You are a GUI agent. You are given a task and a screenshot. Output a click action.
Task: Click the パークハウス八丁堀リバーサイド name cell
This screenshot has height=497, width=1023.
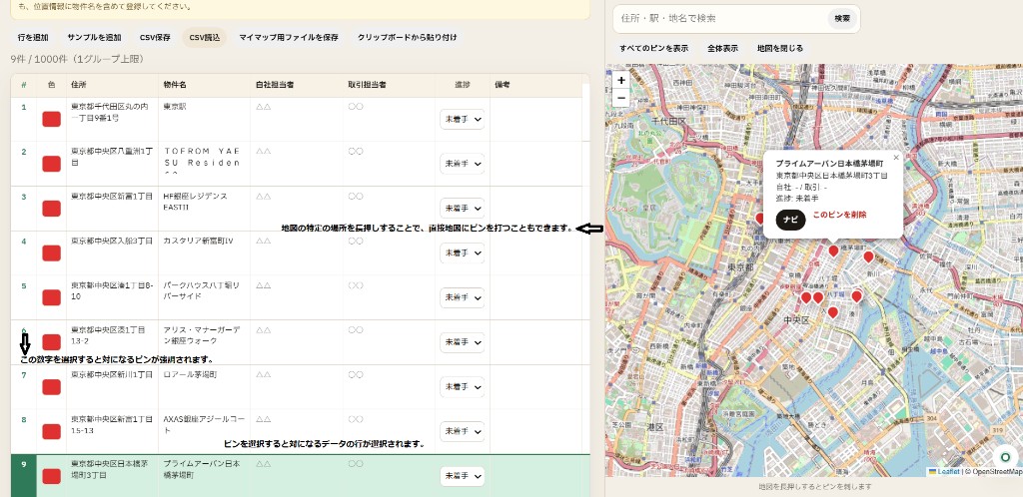pos(204,297)
